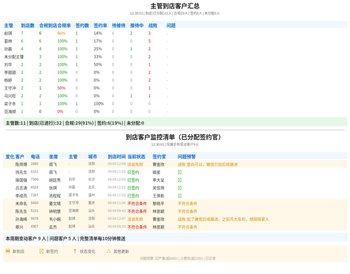Viewport: 350px width, 274px height.
Task: Click phone number 9430
Action: pos(34,203)
